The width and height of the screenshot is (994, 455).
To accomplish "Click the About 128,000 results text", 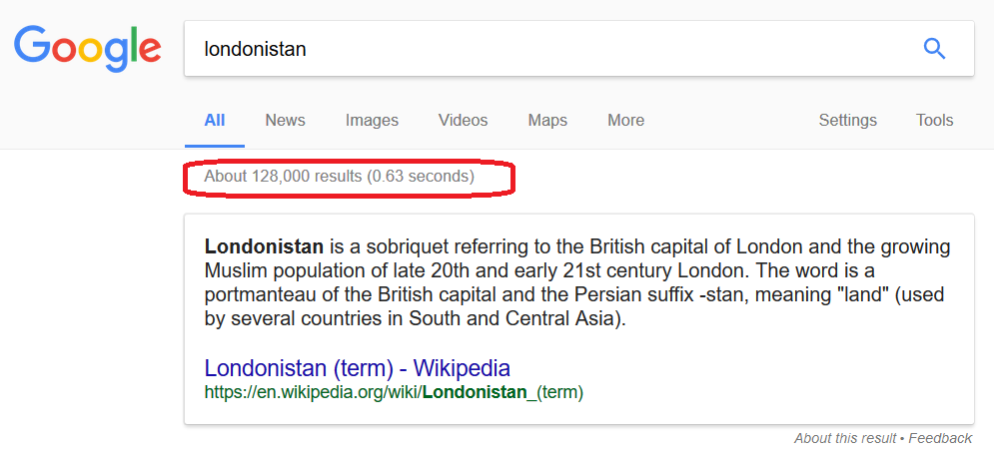I will [339, 176].
